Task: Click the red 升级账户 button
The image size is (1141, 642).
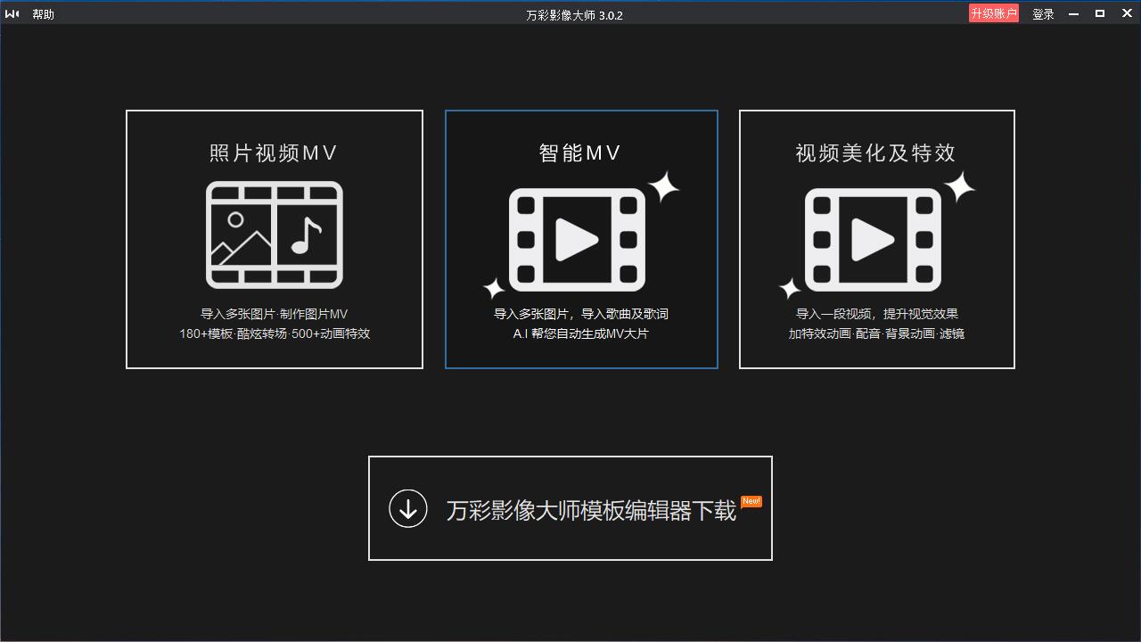Action: (993, 13)
